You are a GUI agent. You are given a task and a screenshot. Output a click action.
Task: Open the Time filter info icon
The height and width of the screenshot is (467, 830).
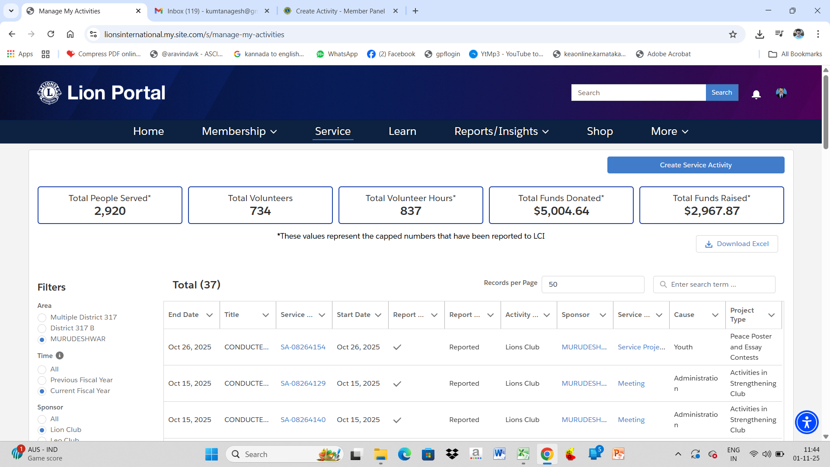pyautogui.click(x=59, y=355)
